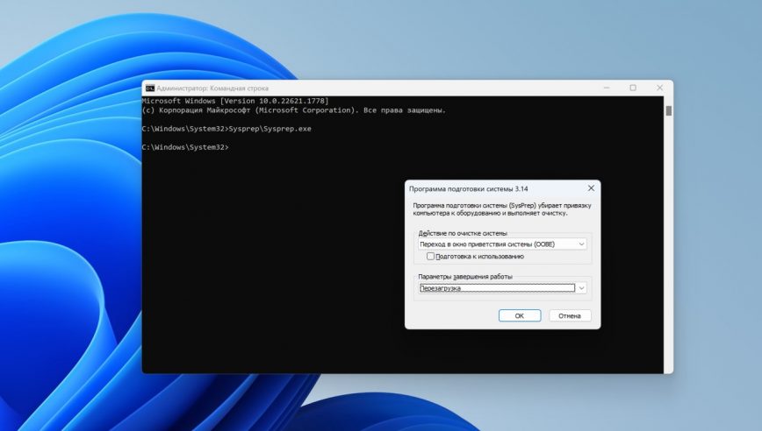Open the Действие по очистке системы dropdown

[502, 244]
